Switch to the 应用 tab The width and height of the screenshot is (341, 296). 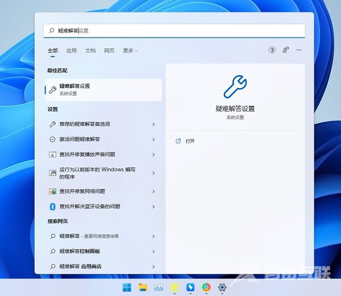click(72, 51)
